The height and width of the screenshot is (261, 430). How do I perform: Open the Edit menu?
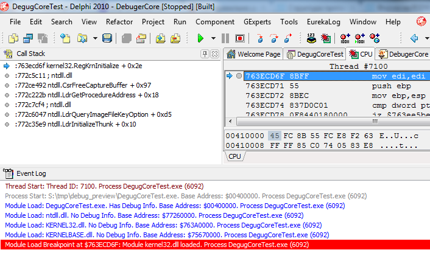tap(36, 22)
